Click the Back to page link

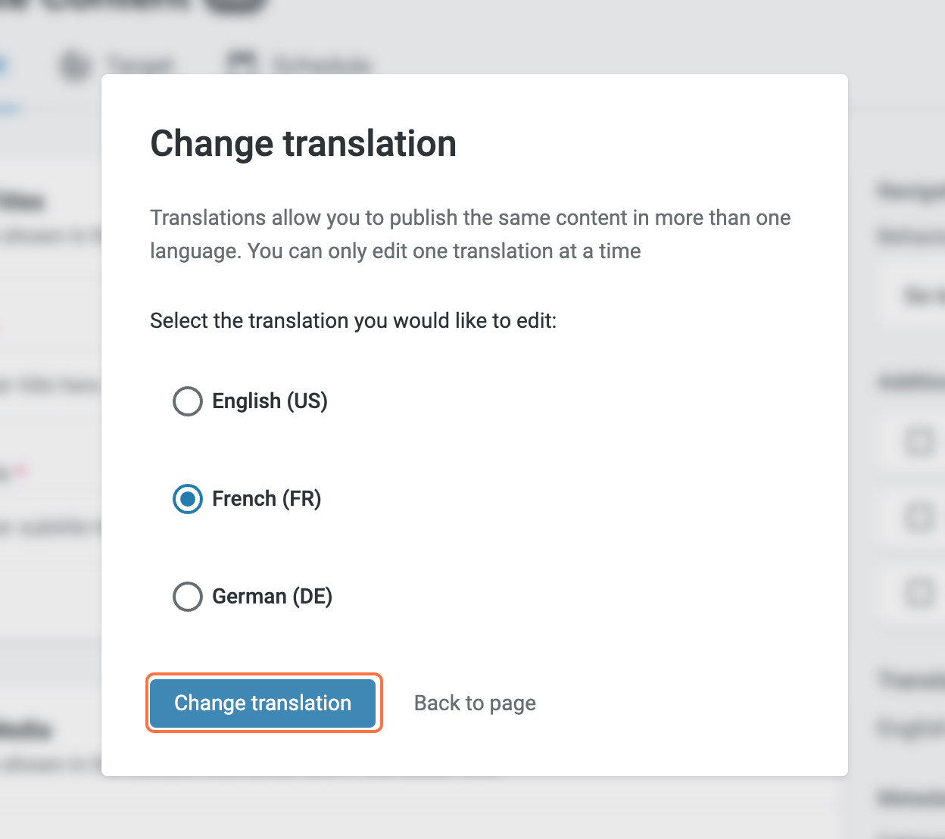[475, 703]
